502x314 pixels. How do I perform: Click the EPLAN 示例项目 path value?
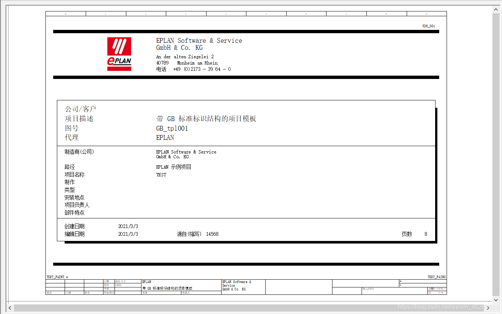coord(174,167)
